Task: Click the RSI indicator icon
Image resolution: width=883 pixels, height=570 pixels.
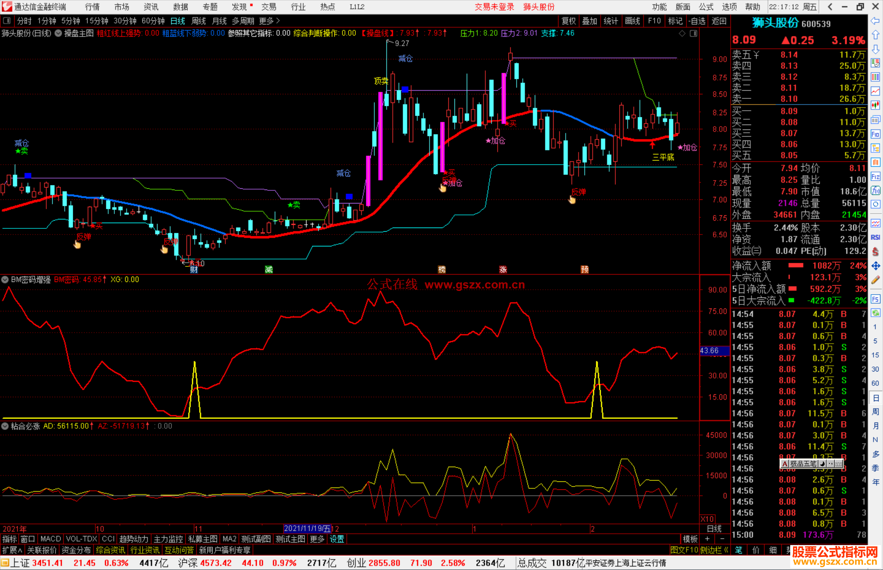Action: pos(875,237)
